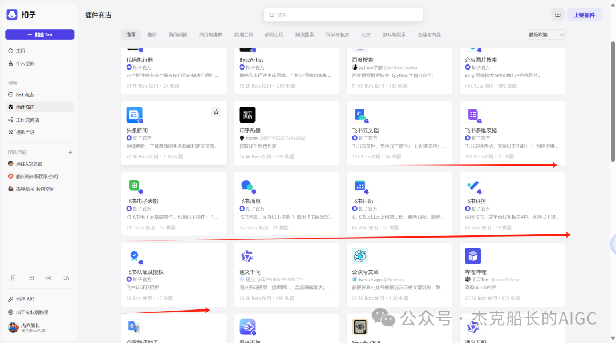Open the 通义千问 plugin icon
The width and height of the screenshot is (616, 343).
pyautogui.click(x=247, y=256)
